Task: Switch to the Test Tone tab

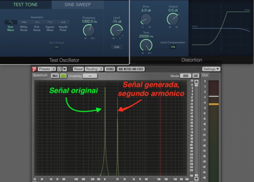Action: pos(25,5)
